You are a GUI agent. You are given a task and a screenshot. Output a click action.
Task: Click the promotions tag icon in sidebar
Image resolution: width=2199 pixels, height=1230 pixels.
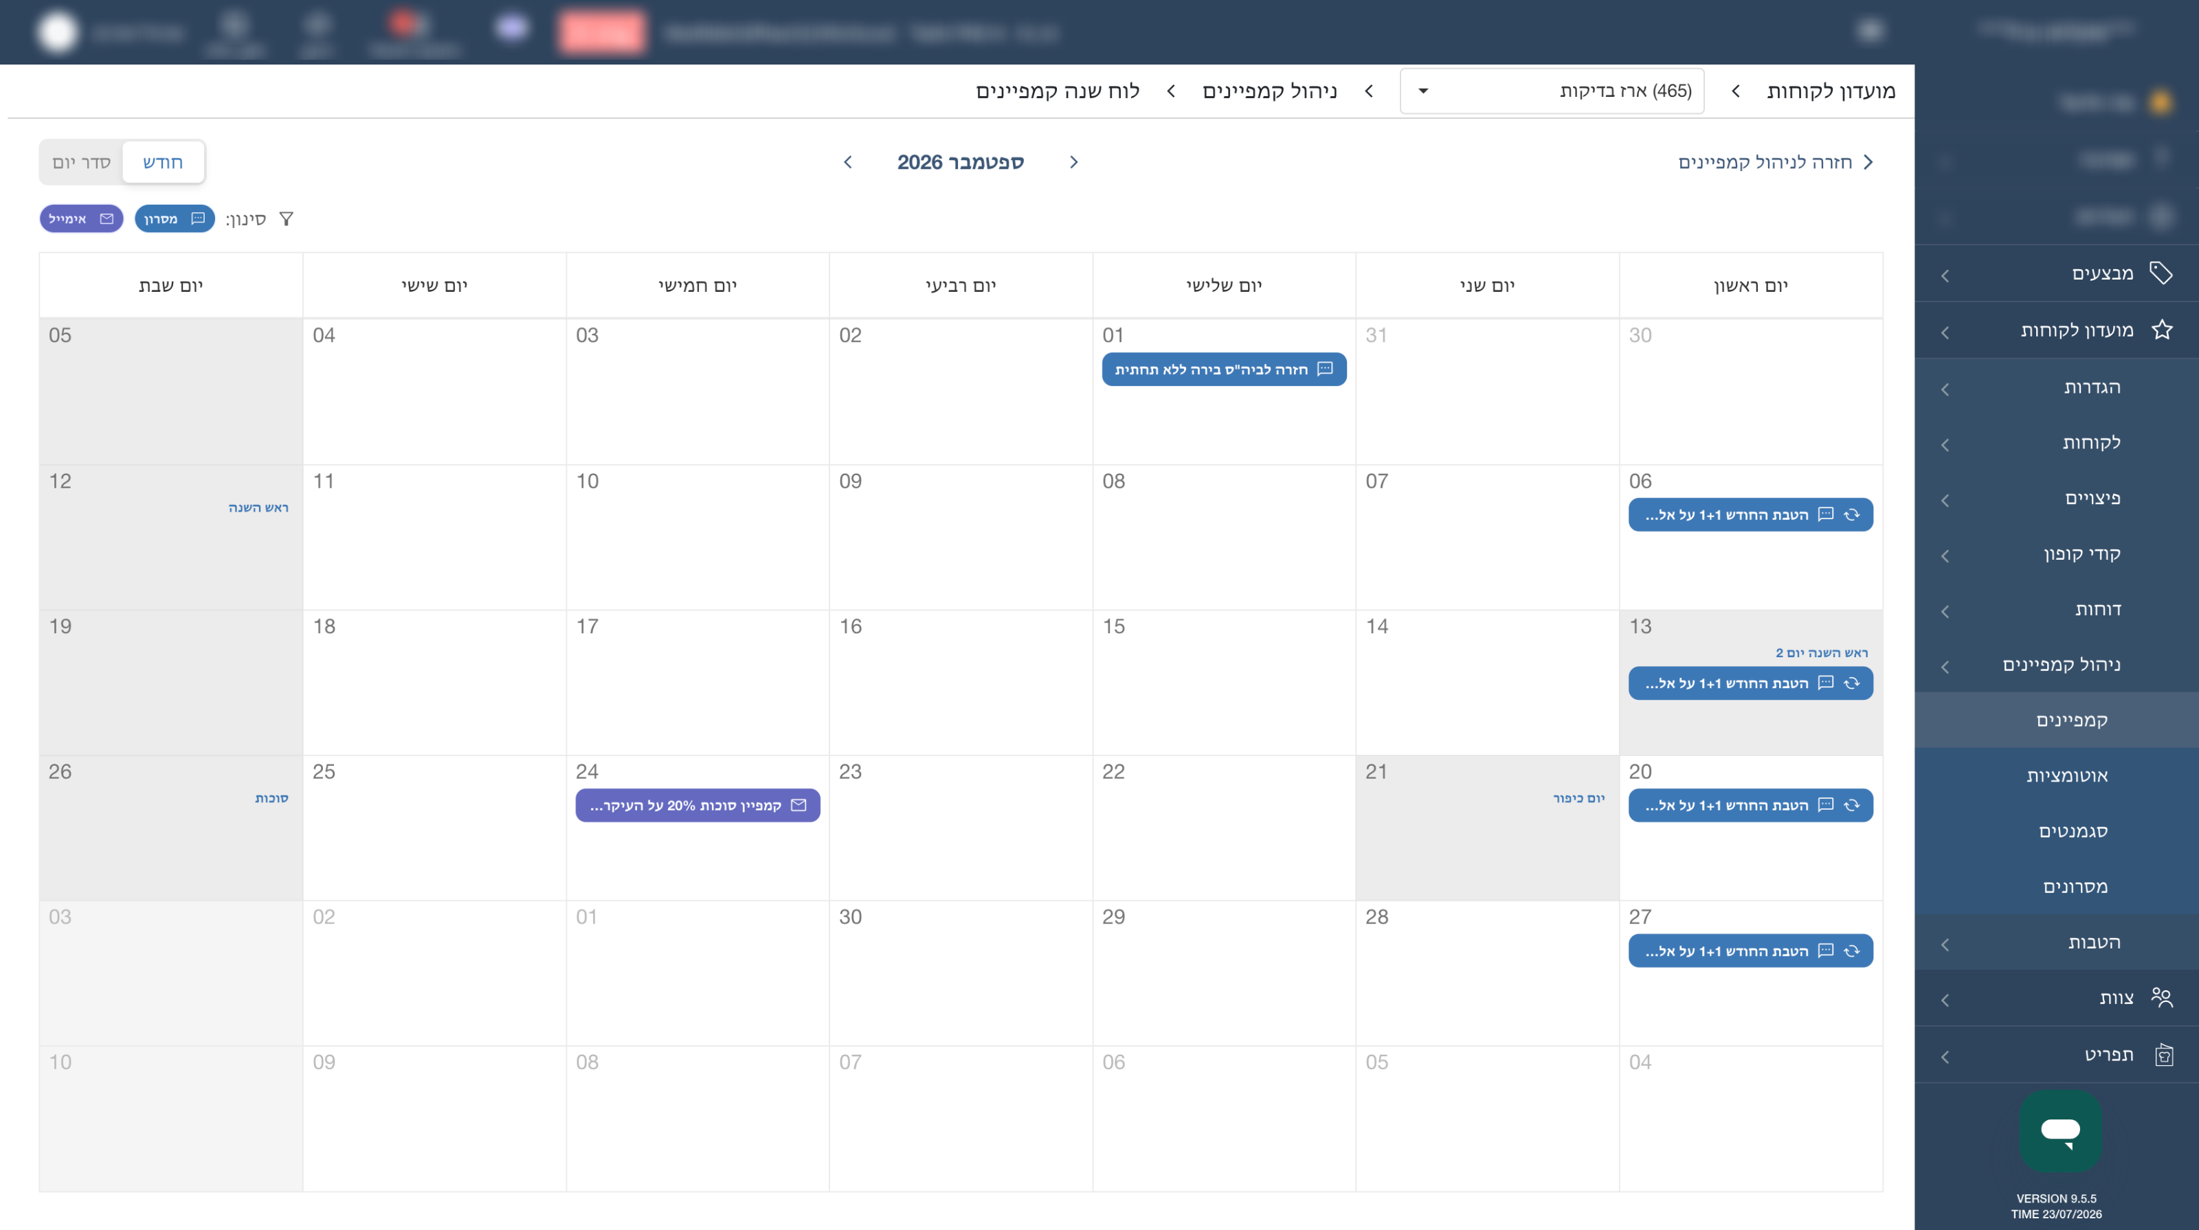tap(2161, 273)
